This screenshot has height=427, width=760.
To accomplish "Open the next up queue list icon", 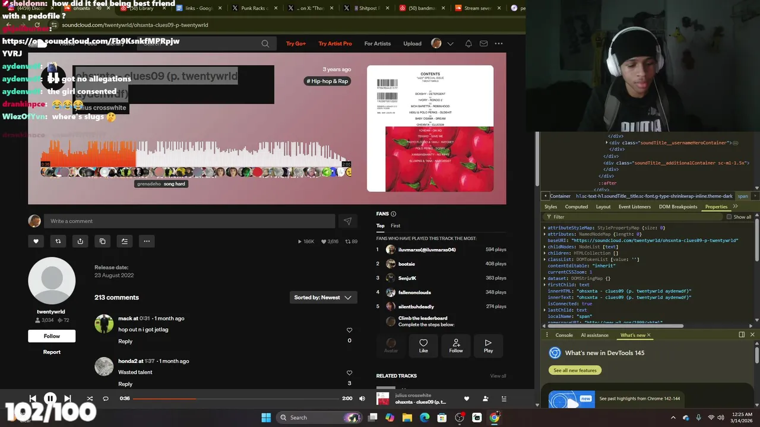I will click(x=503, y=399).
